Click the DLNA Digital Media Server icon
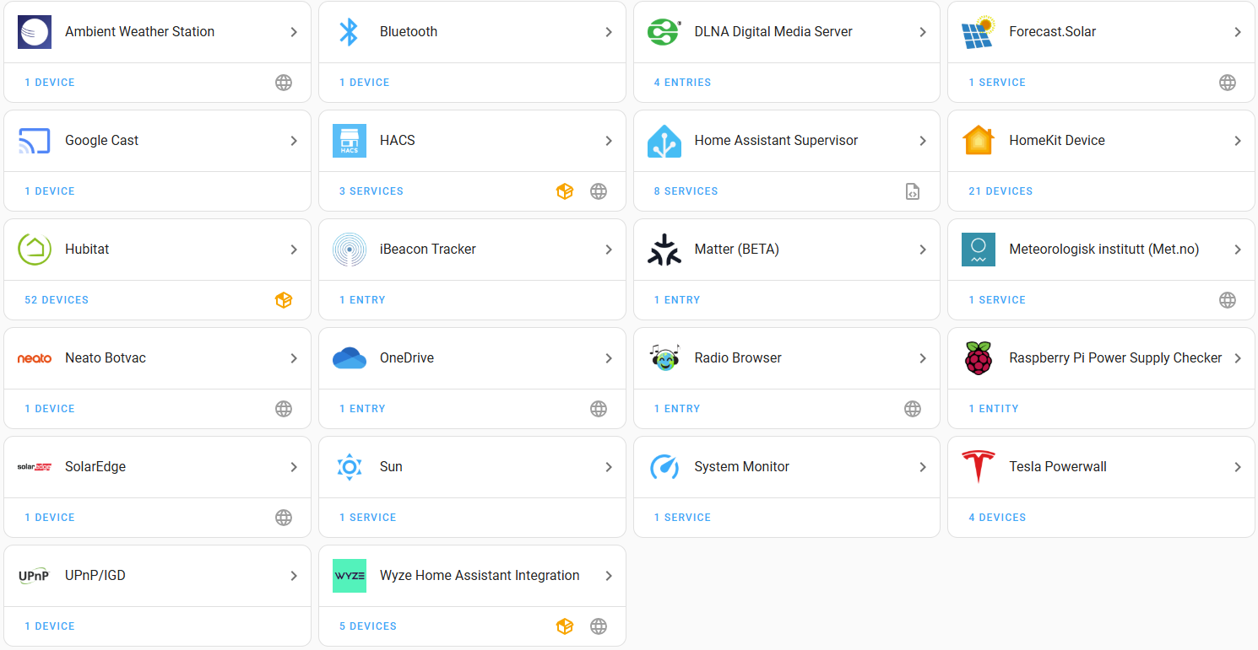The height and width of the screenshot is (650, 1258). coord(664,32)
